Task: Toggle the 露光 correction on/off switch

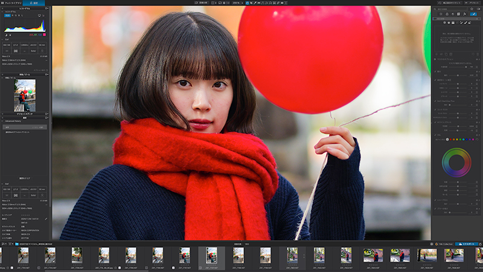Action: [x=477, y=71]
